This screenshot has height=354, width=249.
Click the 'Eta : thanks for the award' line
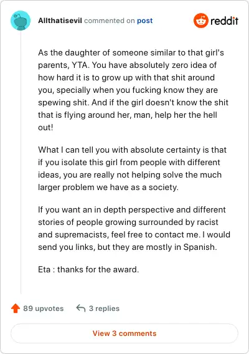coord(88,270)
